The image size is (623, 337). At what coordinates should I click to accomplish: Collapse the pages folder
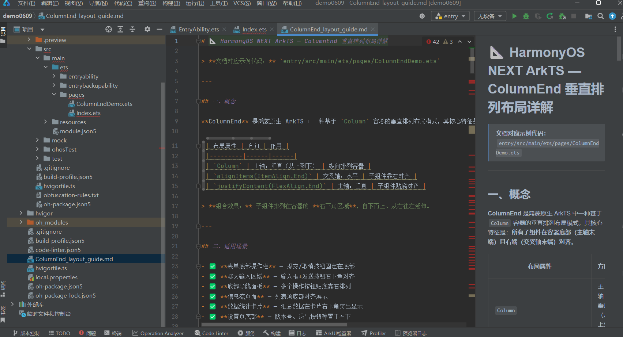click(54, 94)
